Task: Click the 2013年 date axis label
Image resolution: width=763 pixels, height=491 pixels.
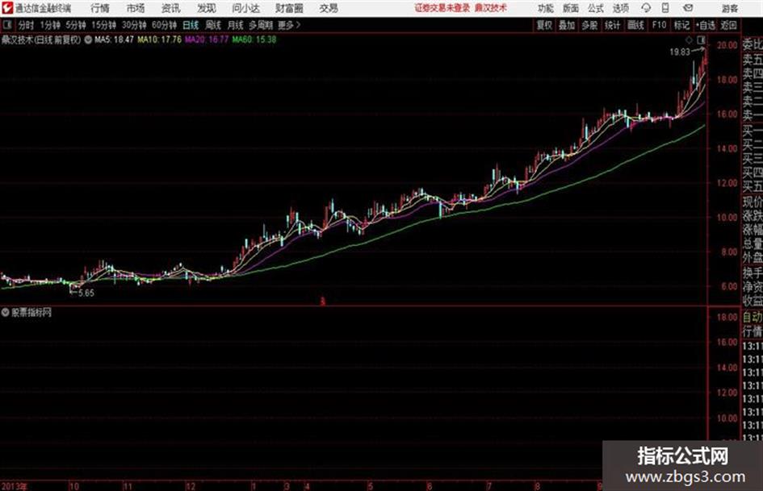Action: (x=15, y=486)
